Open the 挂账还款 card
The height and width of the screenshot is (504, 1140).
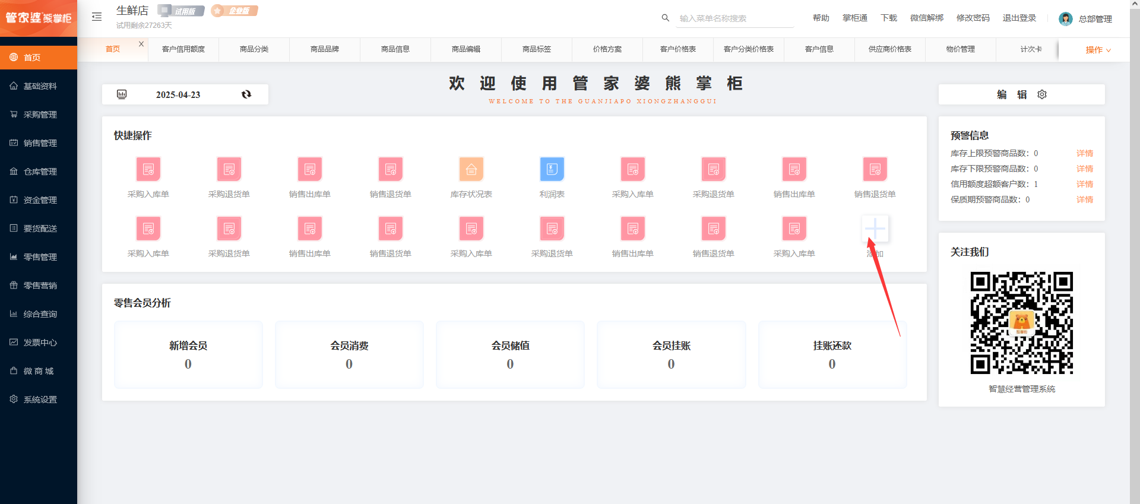[832, 354]
